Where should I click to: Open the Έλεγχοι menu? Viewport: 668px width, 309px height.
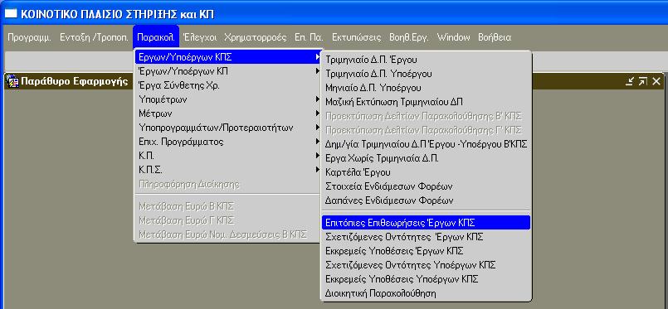tap(200, 37)
